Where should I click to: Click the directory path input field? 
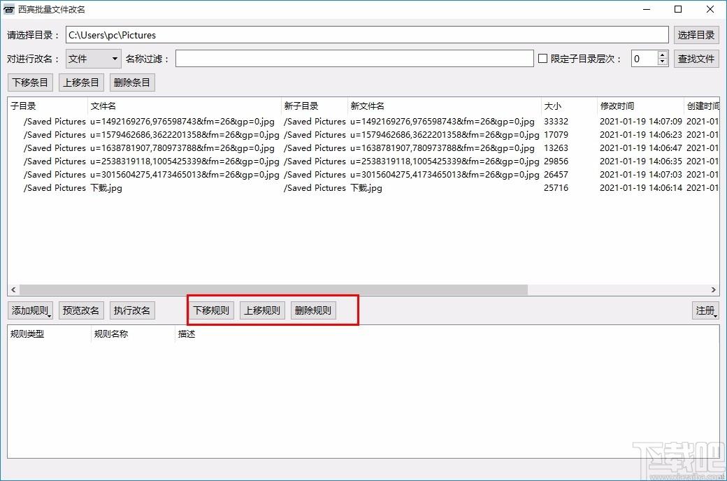coord(367,35)
